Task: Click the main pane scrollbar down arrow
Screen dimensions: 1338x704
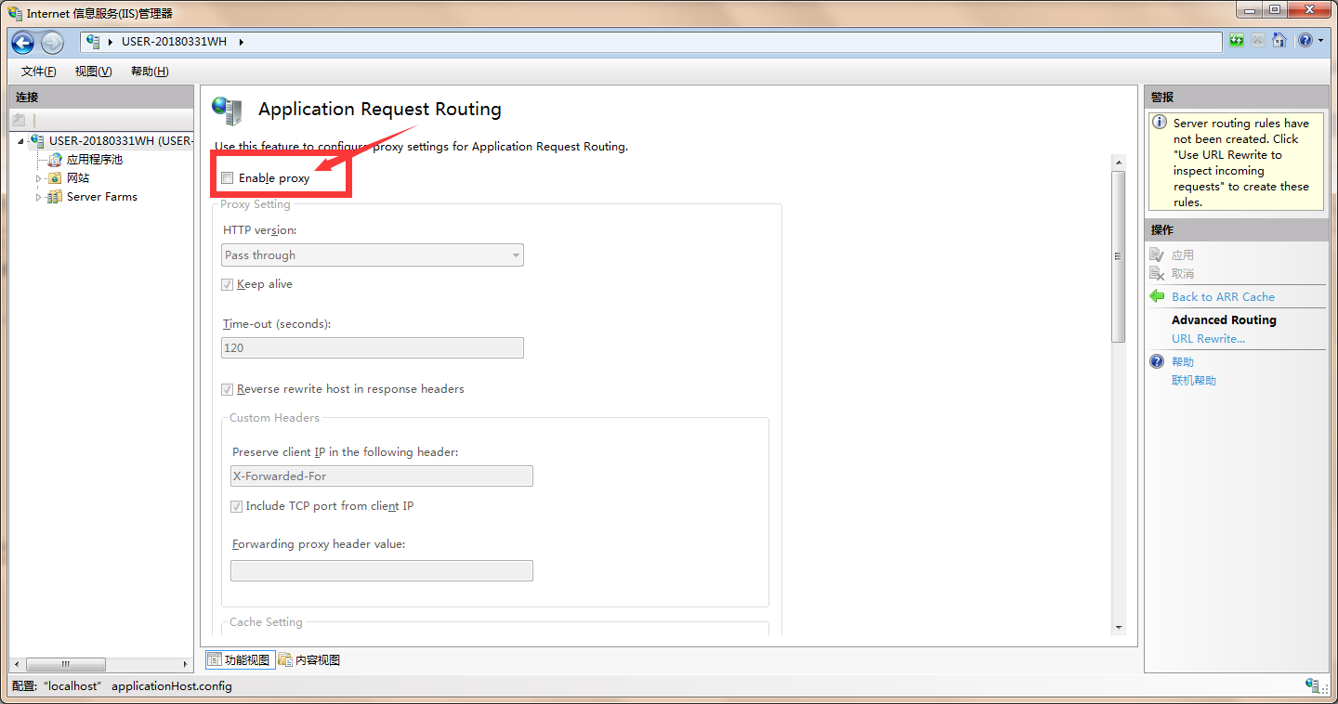Action: point(1119,628)
